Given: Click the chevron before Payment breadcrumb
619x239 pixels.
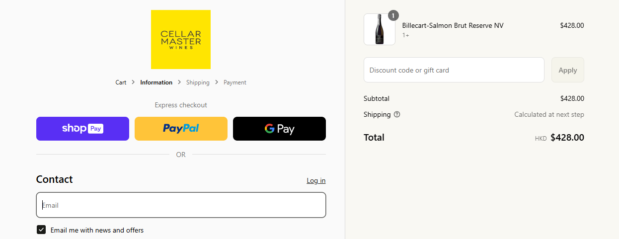Looking at the screenshot, I should (x=217, y=82).
